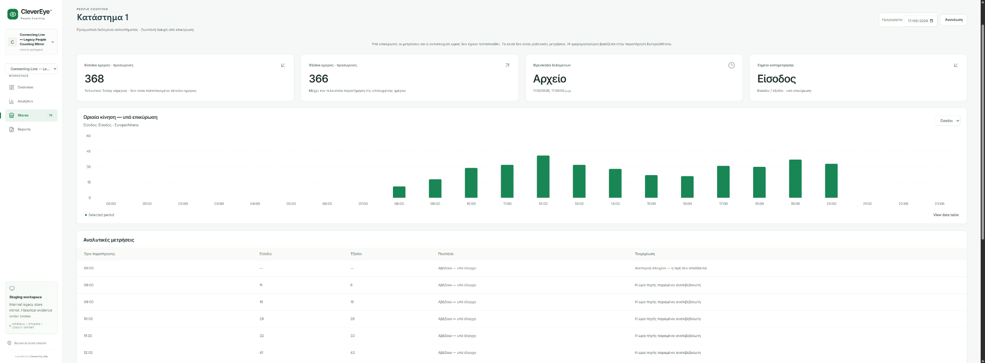
Task: Click entries value 41 in the 12:00 row
Action: tap(262, 353)
